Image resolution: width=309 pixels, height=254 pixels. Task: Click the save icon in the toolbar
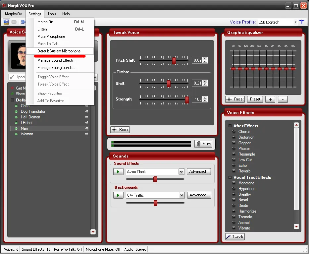tap(6, 22)
